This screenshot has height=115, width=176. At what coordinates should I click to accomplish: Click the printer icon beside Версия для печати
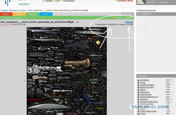137,10
